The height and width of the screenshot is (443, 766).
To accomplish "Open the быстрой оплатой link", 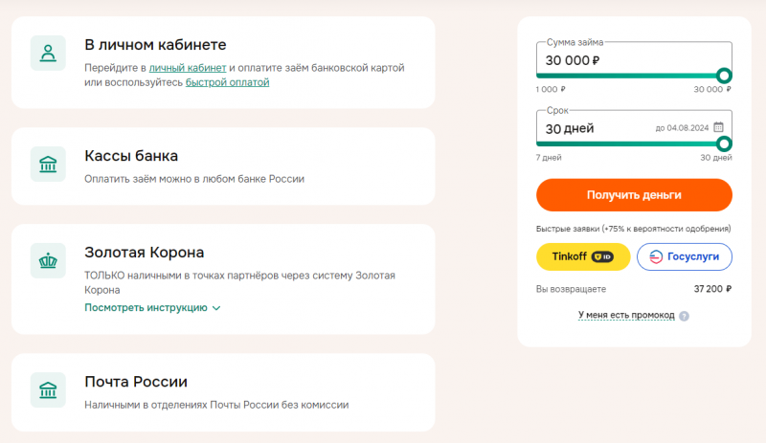I will (x=227, y=82).
